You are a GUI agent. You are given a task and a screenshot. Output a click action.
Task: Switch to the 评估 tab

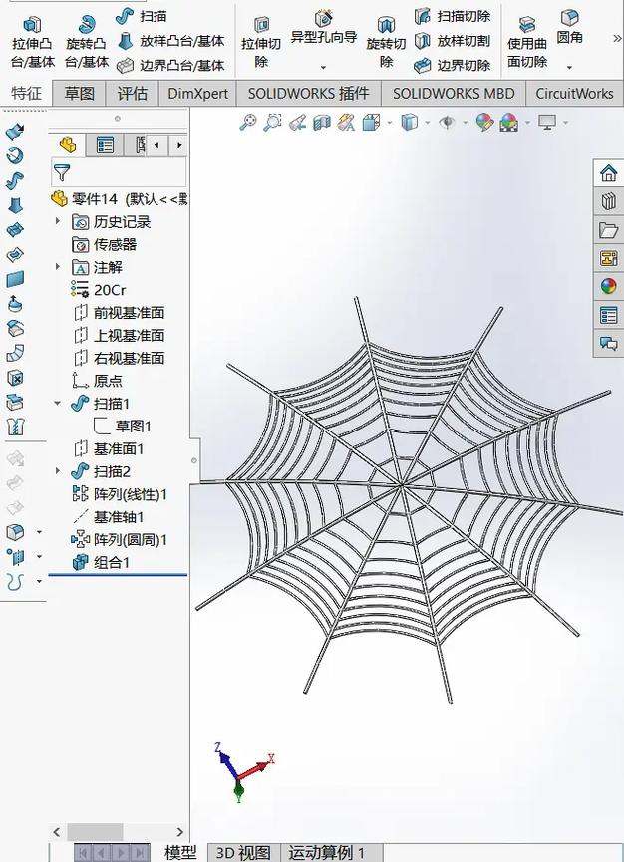132,93
